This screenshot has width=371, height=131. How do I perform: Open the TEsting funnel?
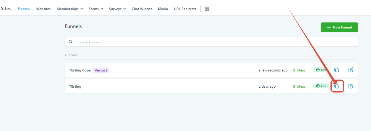[75, 86]
